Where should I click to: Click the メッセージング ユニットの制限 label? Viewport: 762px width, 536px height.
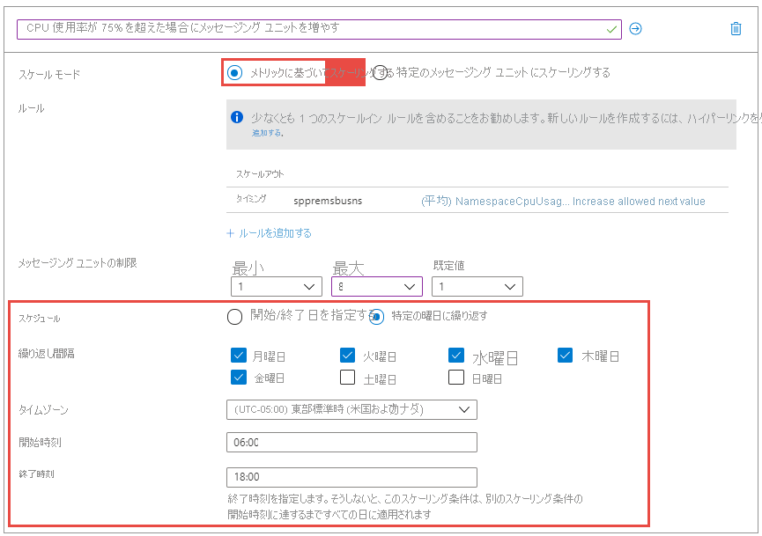coord(78,263)
